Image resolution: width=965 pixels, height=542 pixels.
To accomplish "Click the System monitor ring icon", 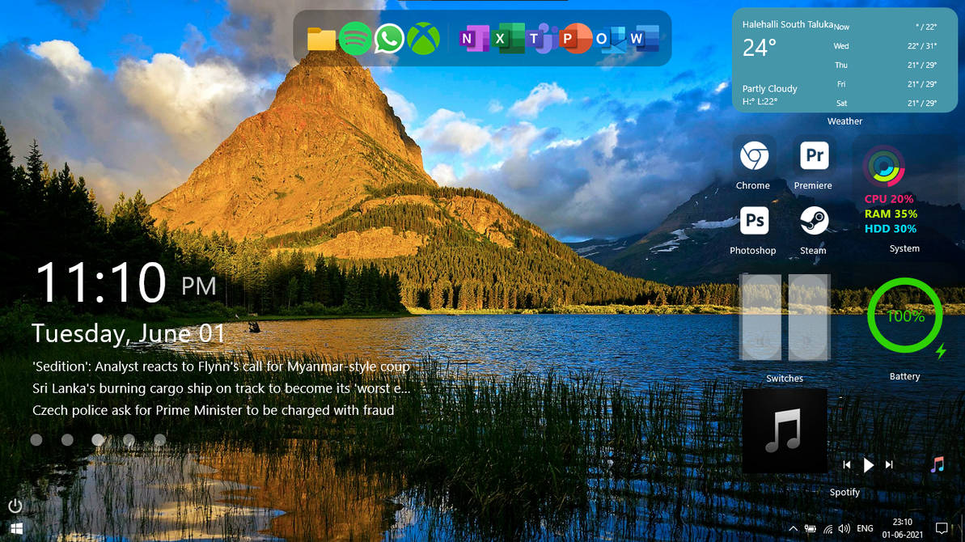I will click(x=884, y=167).
